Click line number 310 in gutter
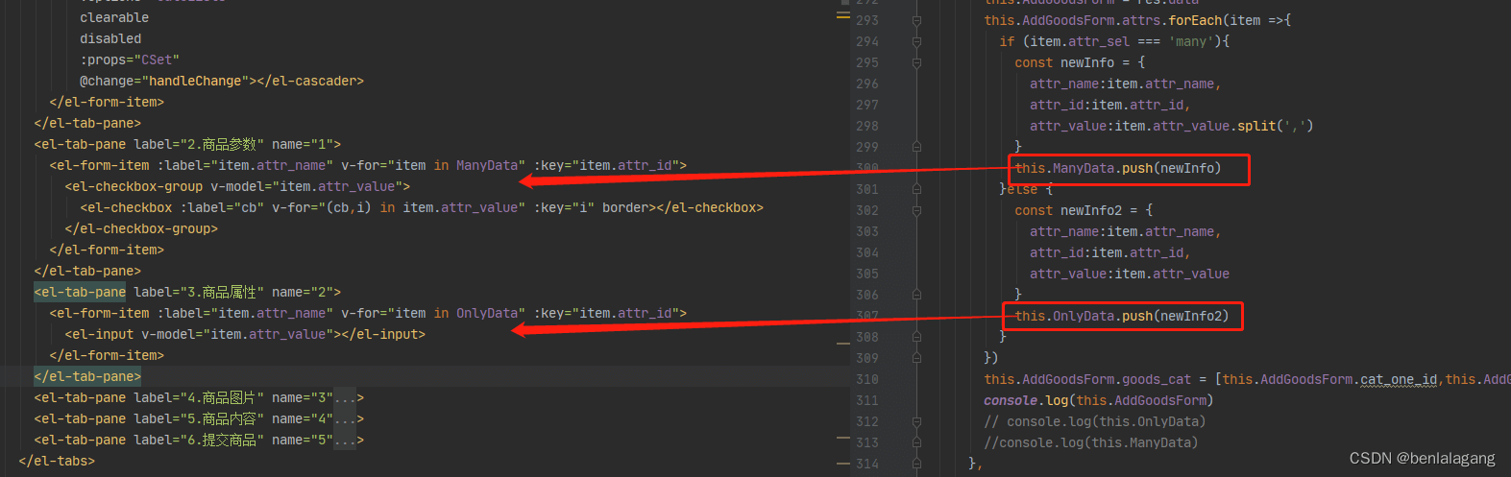 tap(866, 379)
